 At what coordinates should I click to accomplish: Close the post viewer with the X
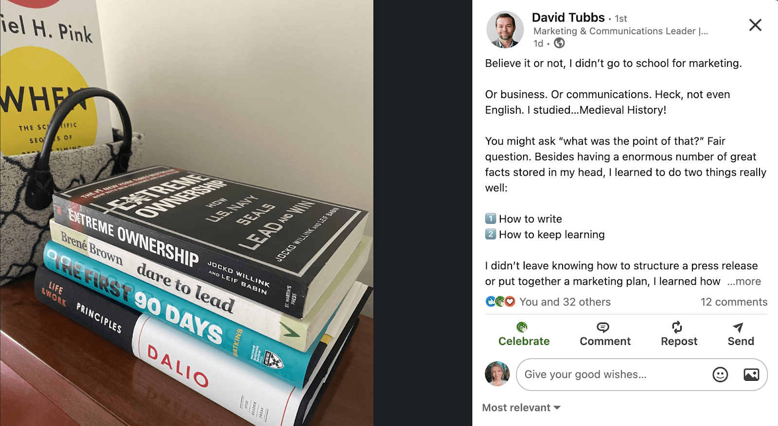pos(755,25)
